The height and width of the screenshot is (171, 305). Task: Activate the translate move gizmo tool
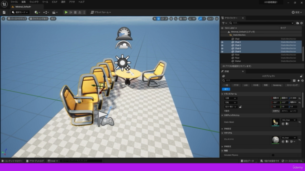[x=159, y=19]
